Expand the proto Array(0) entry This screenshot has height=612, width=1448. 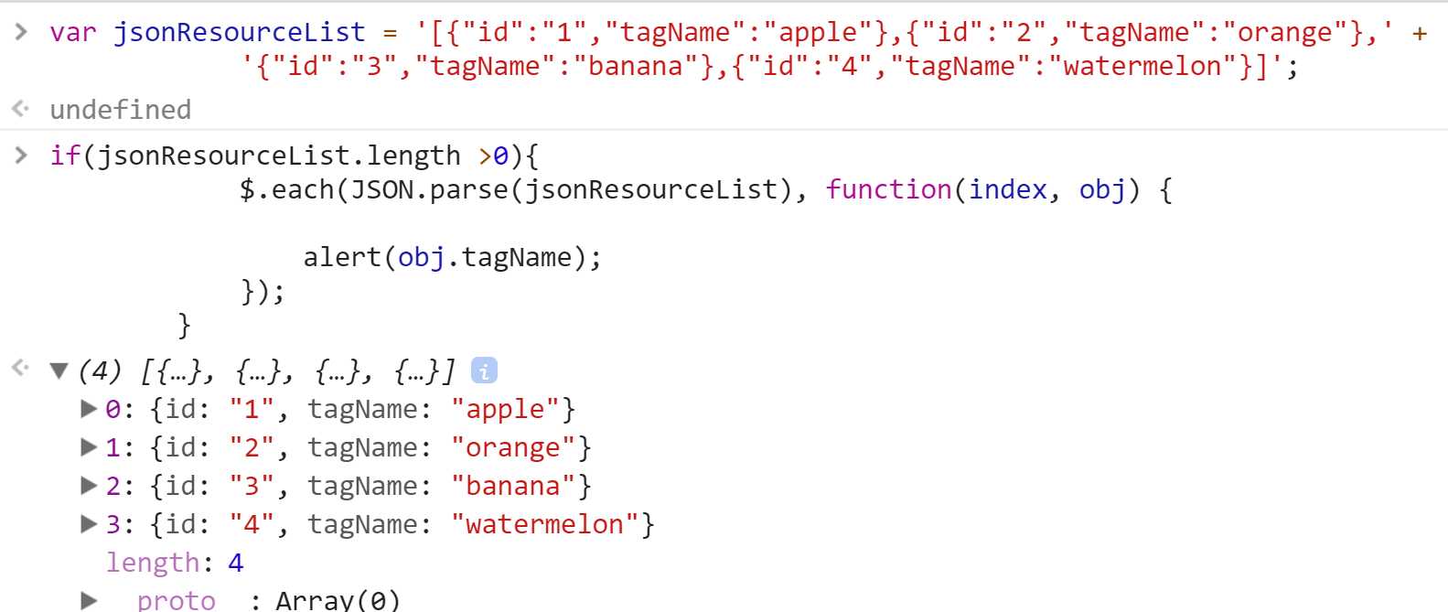(x=89, y=600)
